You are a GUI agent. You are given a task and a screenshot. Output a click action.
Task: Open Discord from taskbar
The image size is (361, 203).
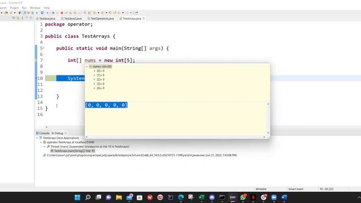(212, 197)
